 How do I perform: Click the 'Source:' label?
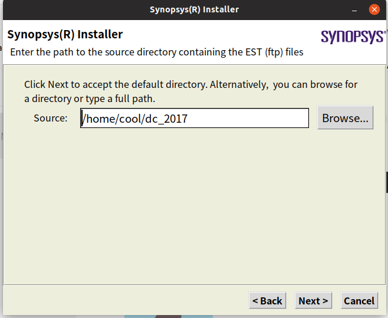pyautogui.click(x=51, y=118)
